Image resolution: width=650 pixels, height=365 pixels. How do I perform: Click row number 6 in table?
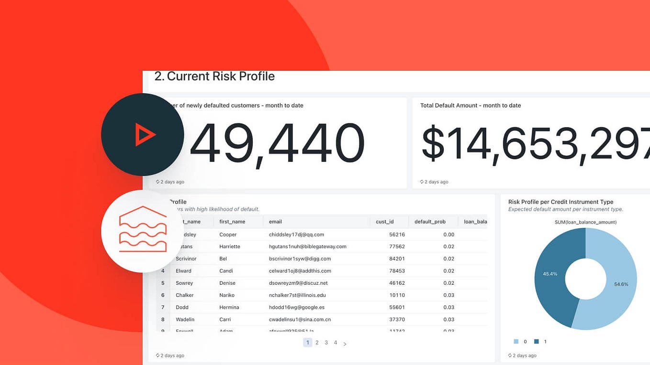(x=163, y=295)
